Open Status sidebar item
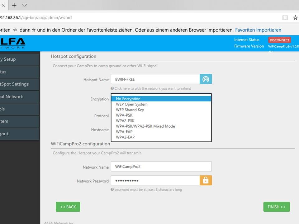 [x=20, y=72]
